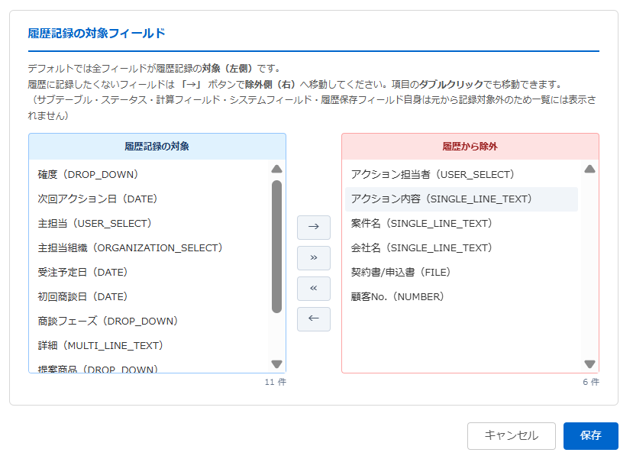Select 主担当 (USER_SELECT) item

pyautogui.click(x=149, y=223)
